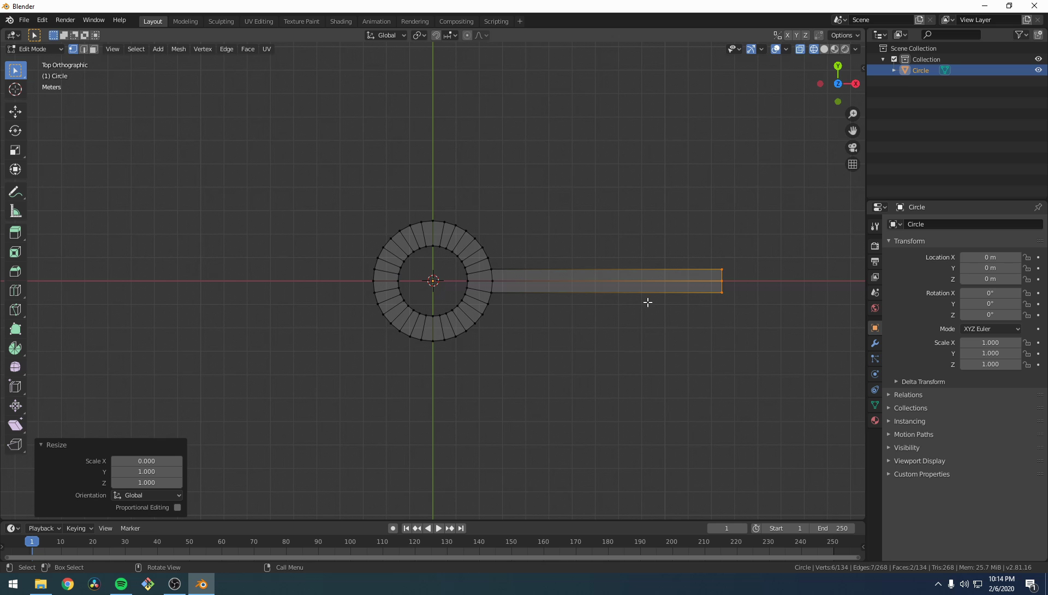Activate the Annotate pencil tool

[15, 192]
